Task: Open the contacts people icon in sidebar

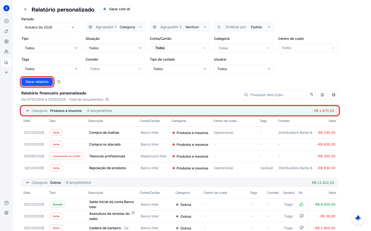Action: point(6,52)
